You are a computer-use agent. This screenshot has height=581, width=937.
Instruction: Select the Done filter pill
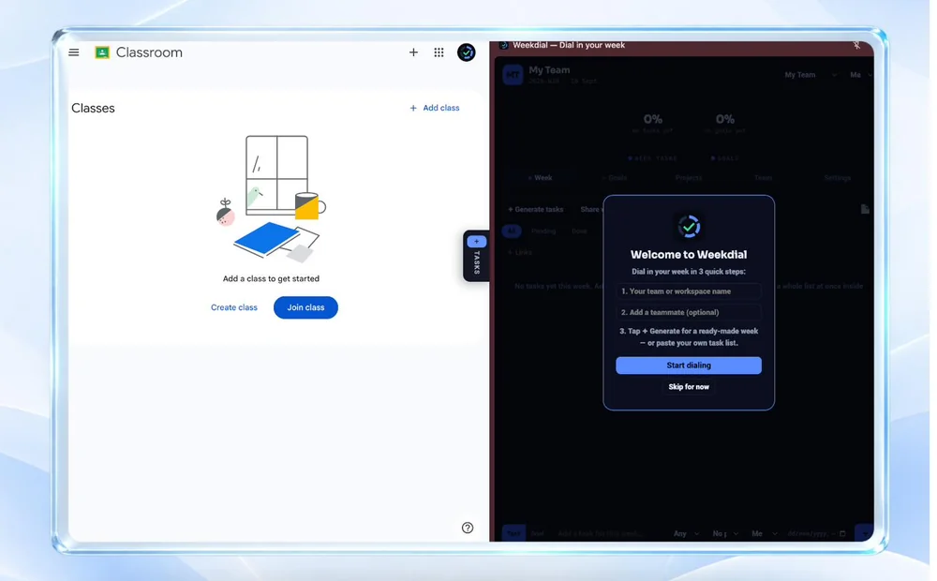(579, 231)
